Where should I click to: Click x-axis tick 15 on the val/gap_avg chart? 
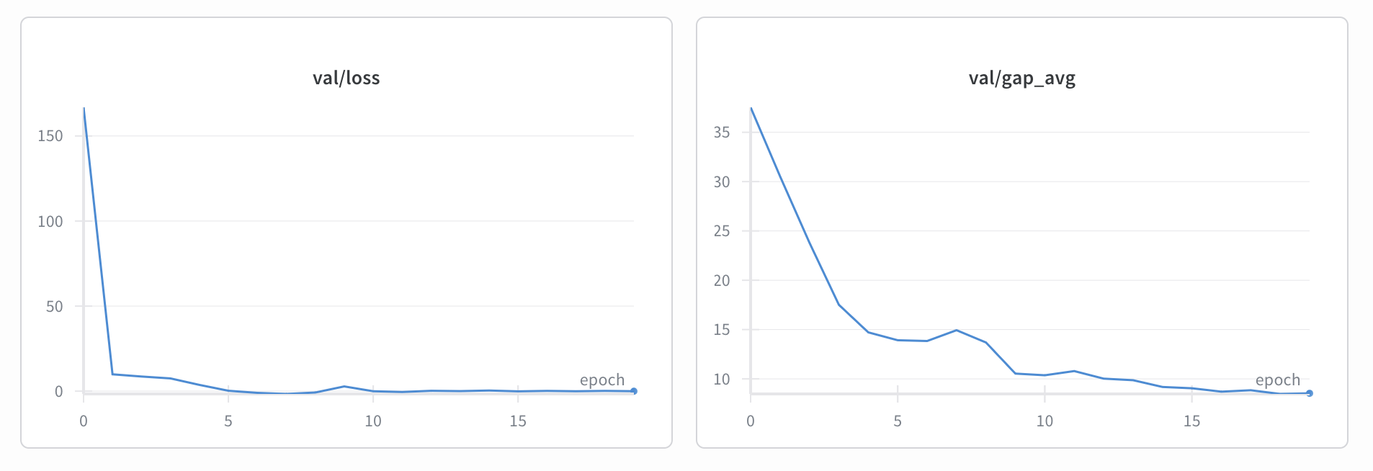(1191, 421)
